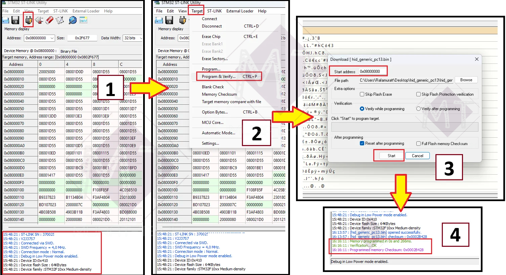Click the Size field showing 0x2F677
The width and height of the screenshot is (506, 275).
82,38
